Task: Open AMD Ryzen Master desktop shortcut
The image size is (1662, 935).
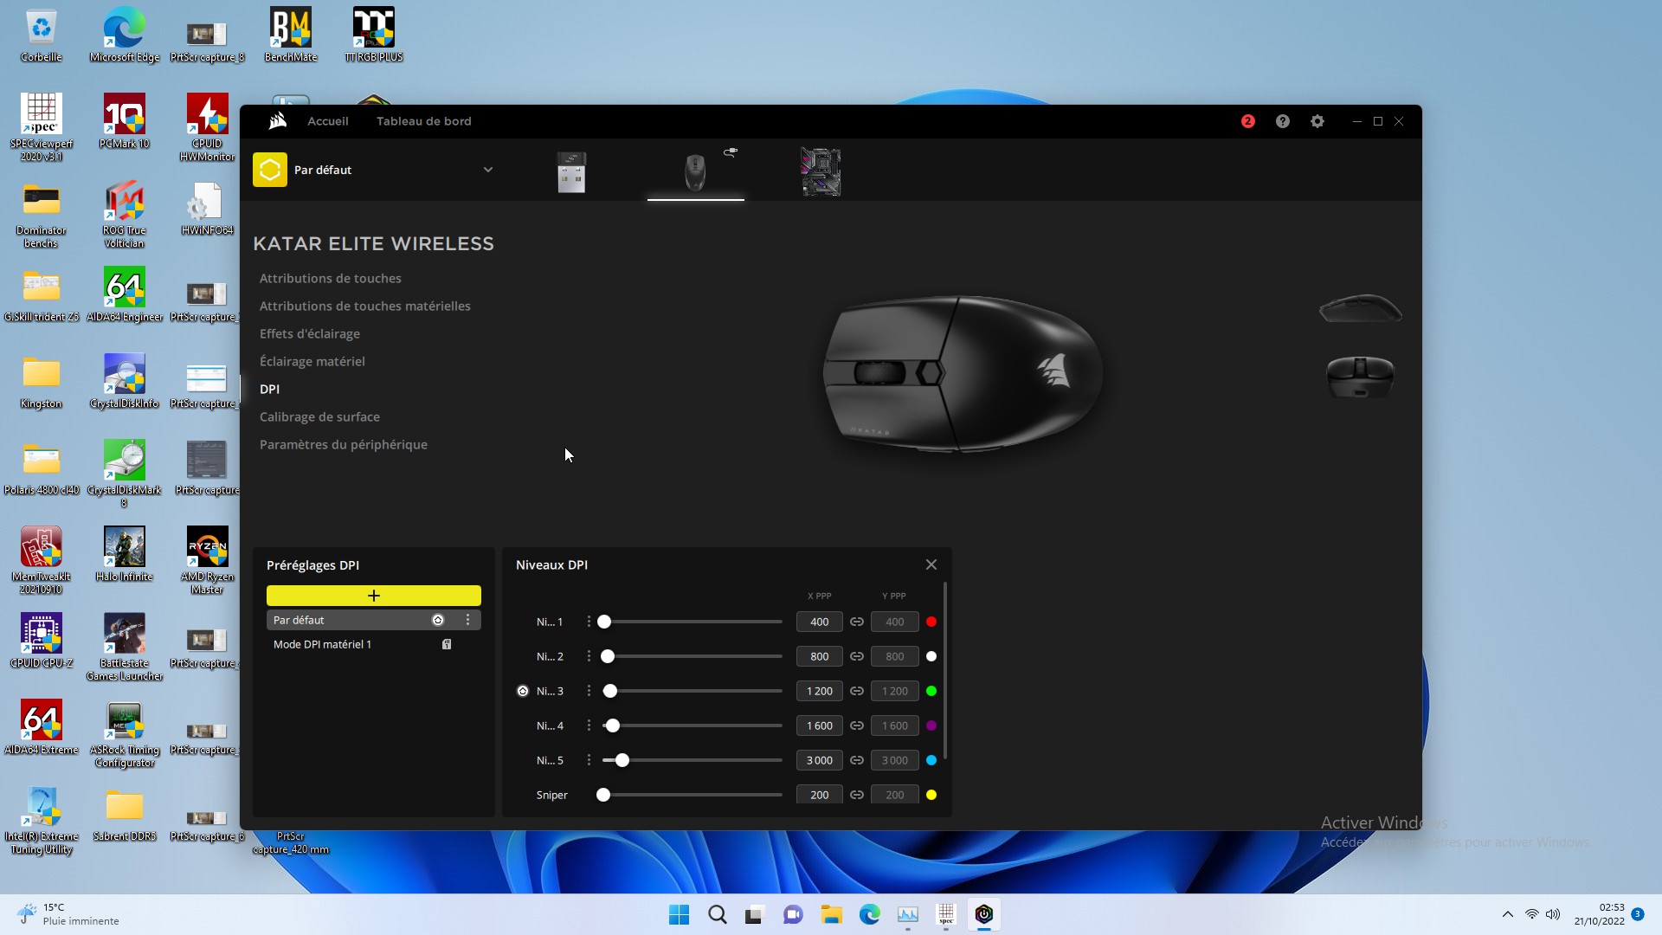Action: coord(208,560)
